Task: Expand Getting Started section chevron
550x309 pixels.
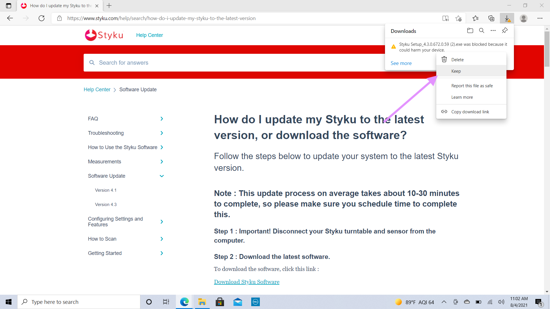Action: [x=162, y=253]
